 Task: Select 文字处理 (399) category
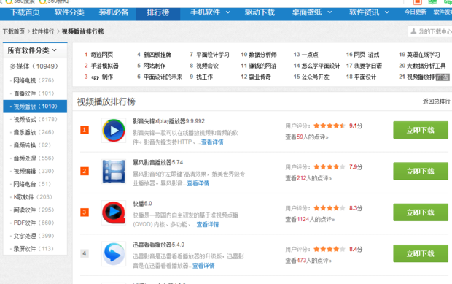(x=34, y=236)
